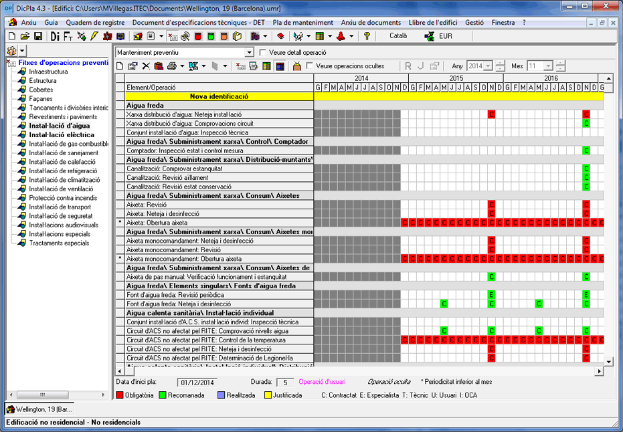Enable Veure operacions ocultes checkbox
The width and height of the screenshot is (623, 432).
pos(310,66)
